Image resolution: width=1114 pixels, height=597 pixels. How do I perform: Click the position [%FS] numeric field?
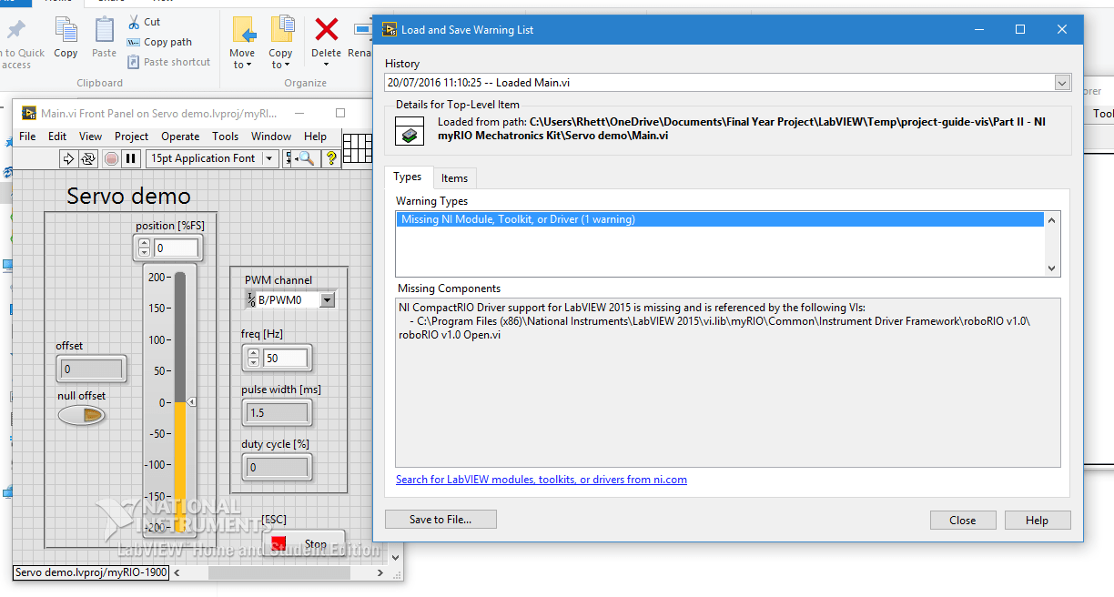click(x=175, y=248)
